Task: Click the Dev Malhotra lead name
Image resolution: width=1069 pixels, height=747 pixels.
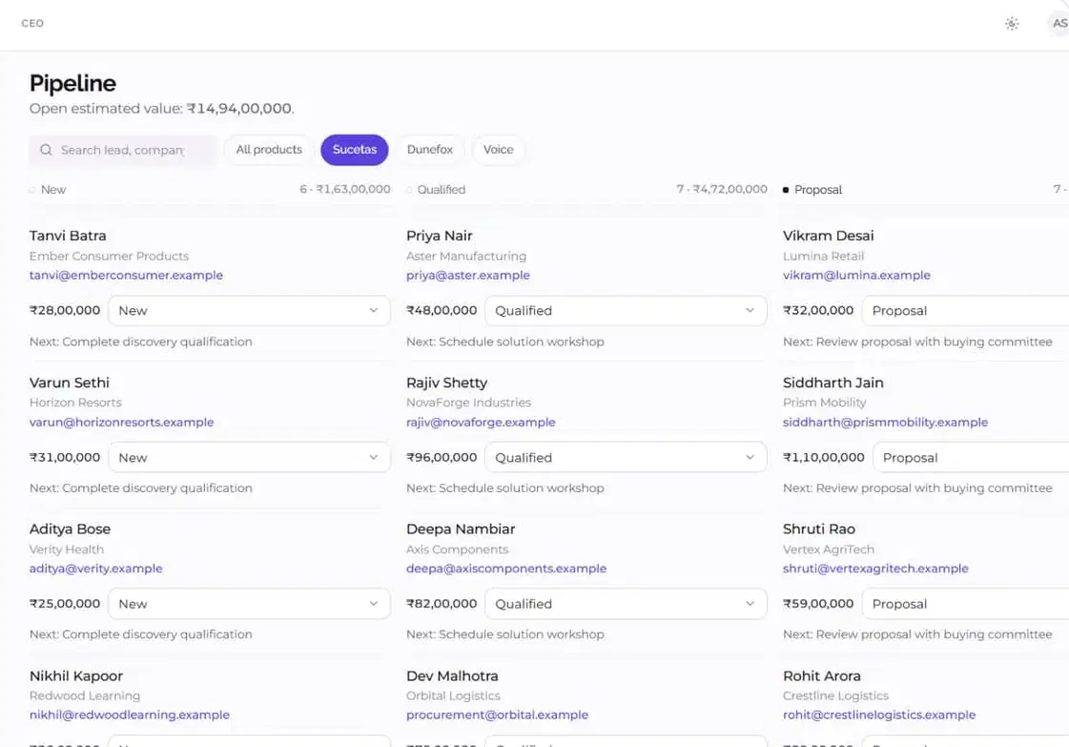Action: (452, 676)
